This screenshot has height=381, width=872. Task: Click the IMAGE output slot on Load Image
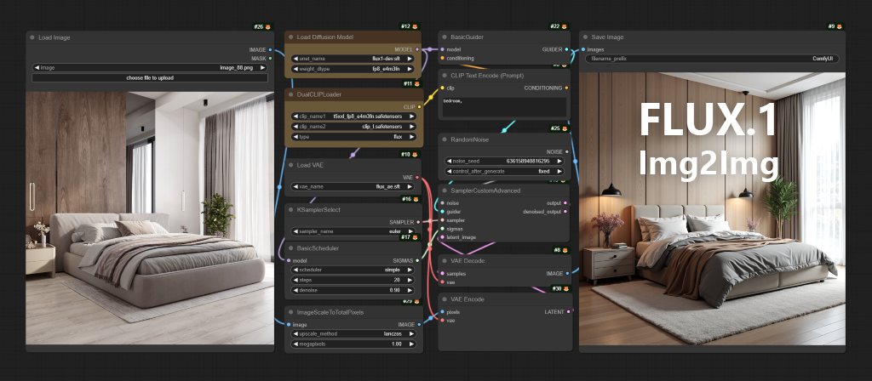point(270,49)
